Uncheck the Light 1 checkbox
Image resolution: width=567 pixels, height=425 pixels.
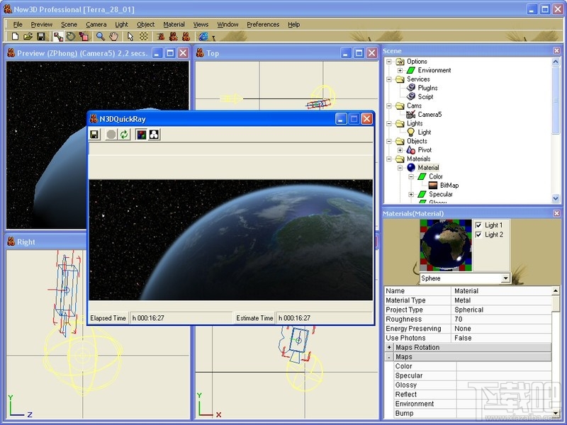[478, 225]
